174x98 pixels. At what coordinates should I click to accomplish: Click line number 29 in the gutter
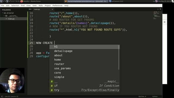click(x=31, y=56)
